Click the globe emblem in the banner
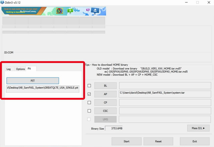 click(60, 11)
